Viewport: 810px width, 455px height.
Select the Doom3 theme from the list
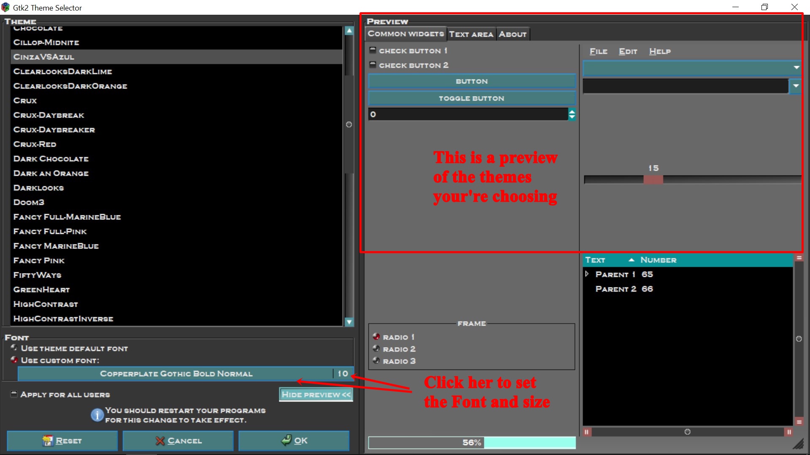click(28, 202)
